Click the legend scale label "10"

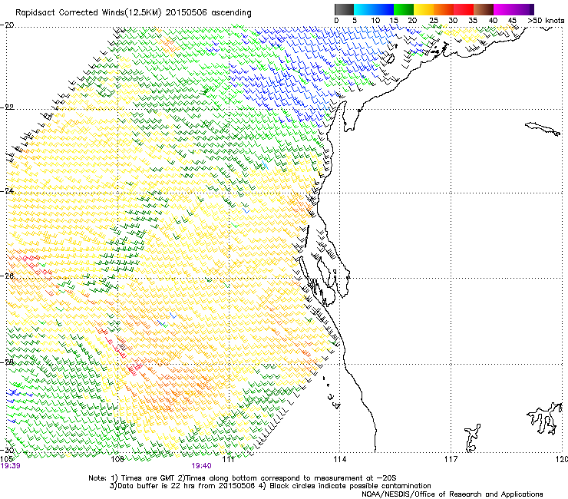pos(375,21)
